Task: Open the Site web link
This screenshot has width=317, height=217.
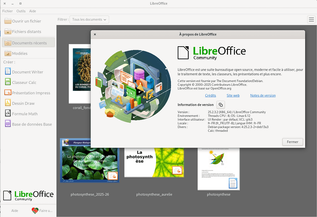Action: click(x=233, y=95)
